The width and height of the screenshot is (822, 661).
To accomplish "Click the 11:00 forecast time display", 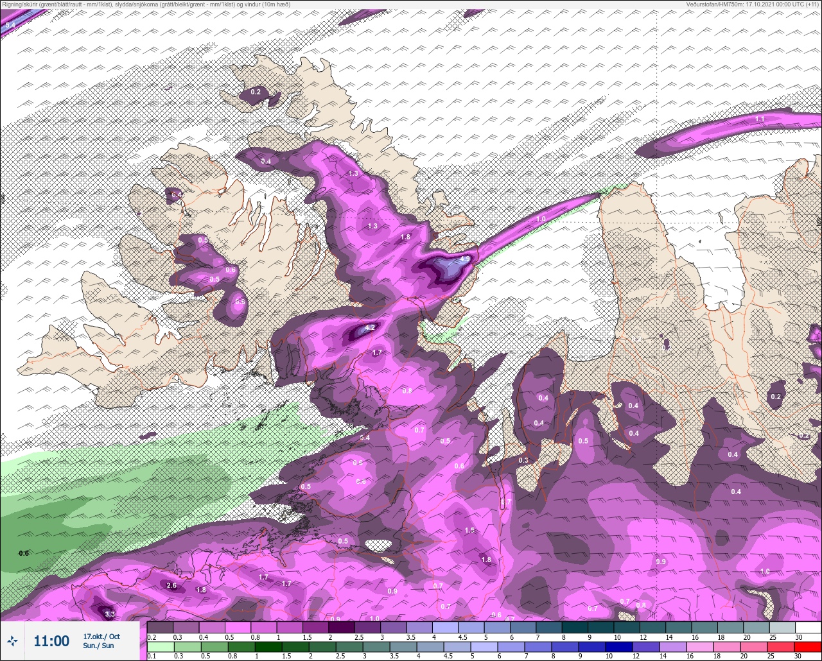I will click(x=51, y=641).
